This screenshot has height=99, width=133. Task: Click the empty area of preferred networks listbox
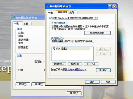tap(72, 56)
